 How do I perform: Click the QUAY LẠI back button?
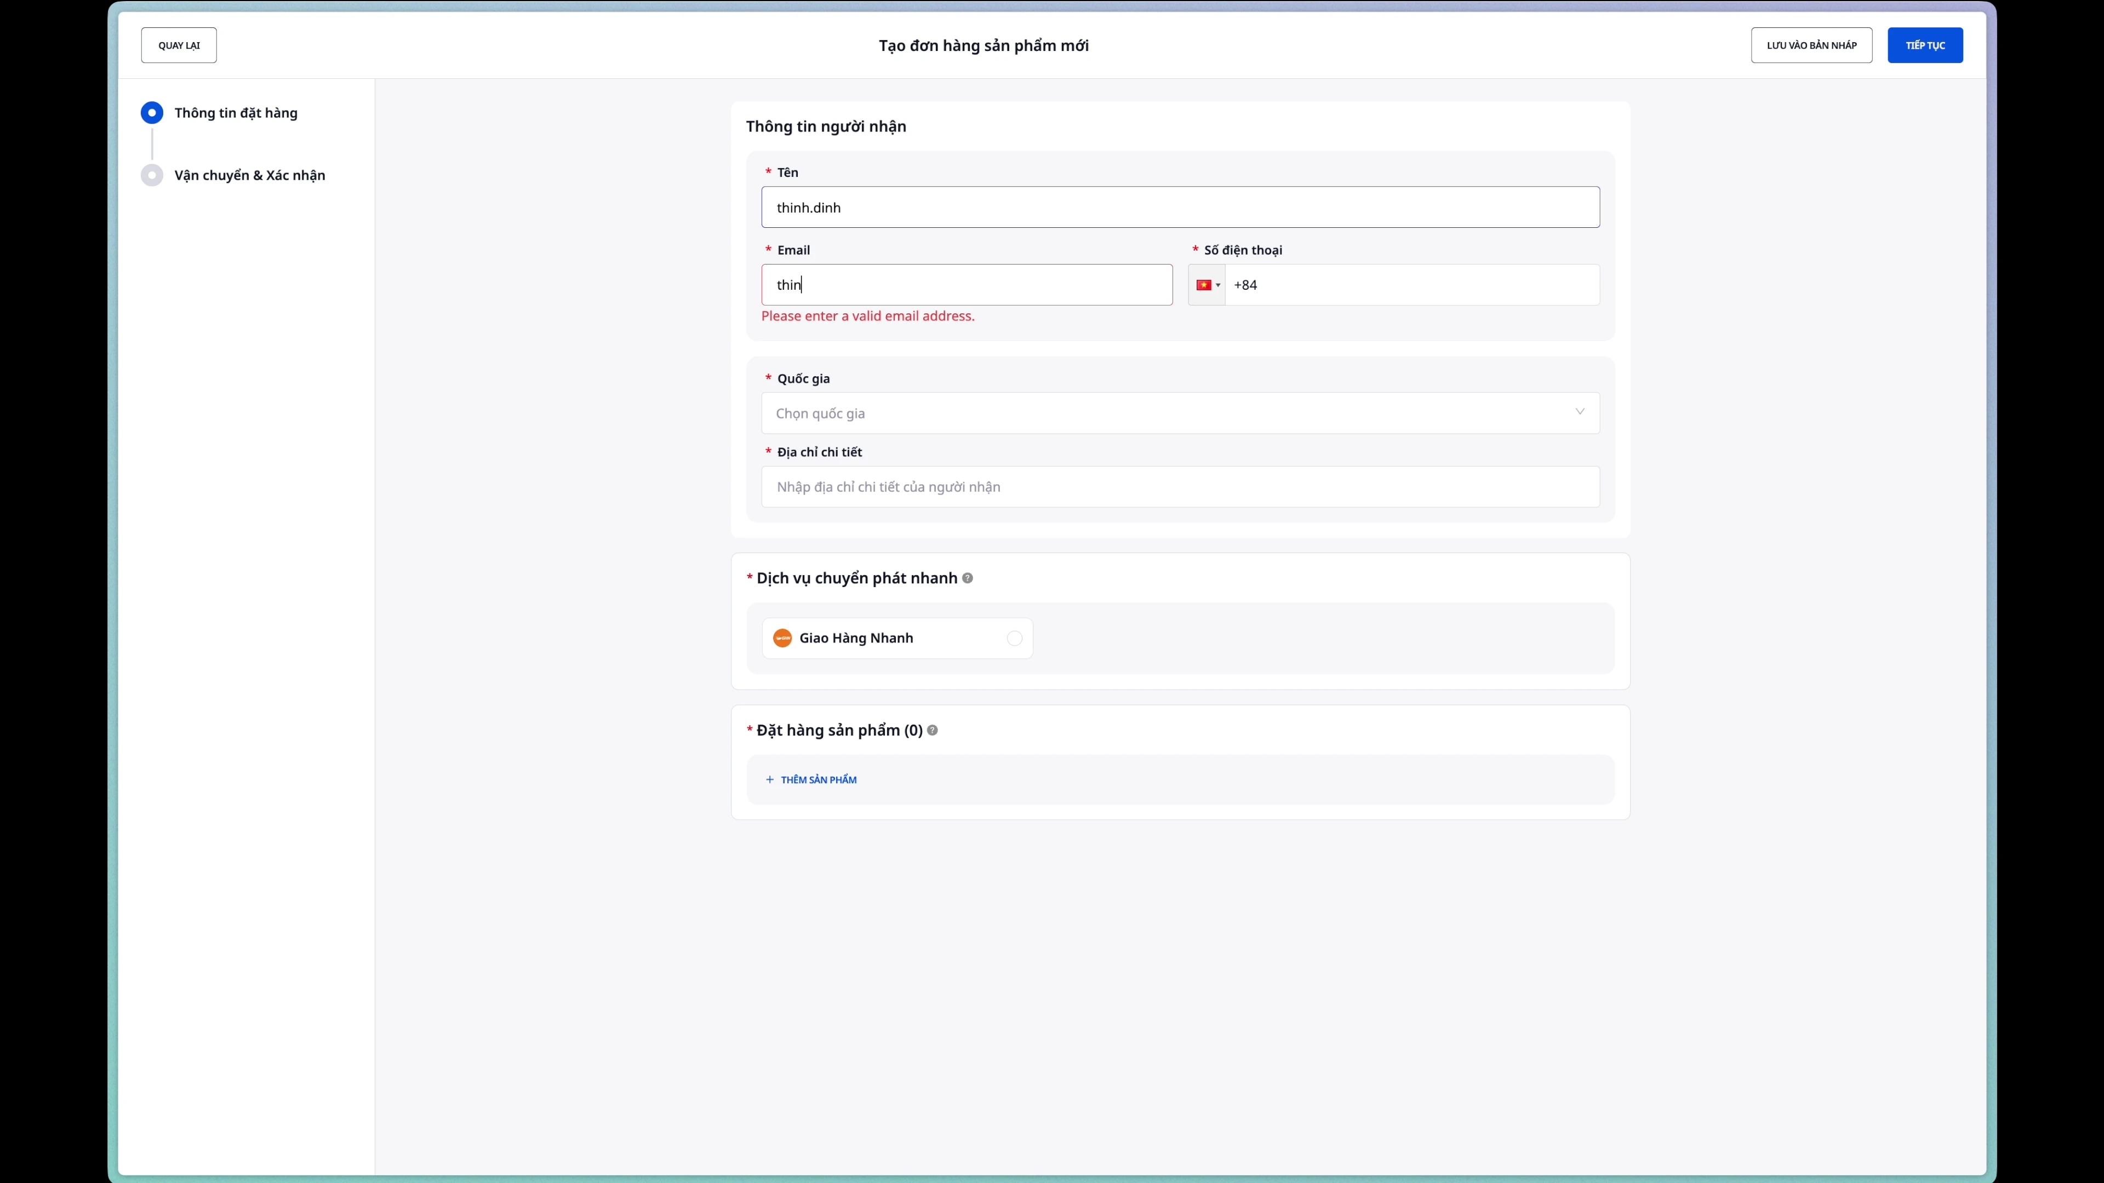178,45
